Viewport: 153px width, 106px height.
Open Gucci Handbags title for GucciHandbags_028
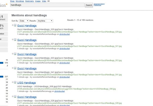pyautogui.click(x=27, y=97)
